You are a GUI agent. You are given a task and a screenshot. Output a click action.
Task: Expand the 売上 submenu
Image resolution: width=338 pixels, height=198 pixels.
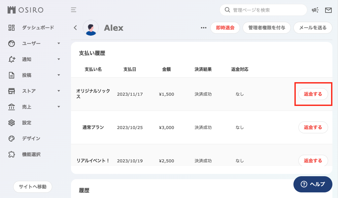[59, 107]
